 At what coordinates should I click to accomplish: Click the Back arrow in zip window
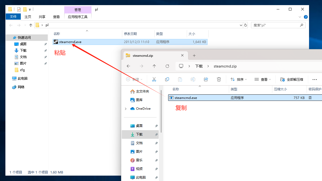coord(128,66)
